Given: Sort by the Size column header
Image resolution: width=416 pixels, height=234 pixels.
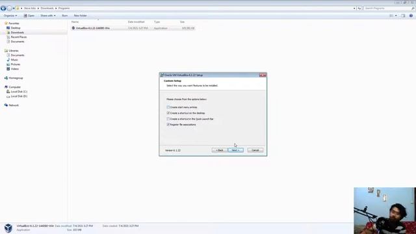Looking at the screenshot, I should [182, 21].
